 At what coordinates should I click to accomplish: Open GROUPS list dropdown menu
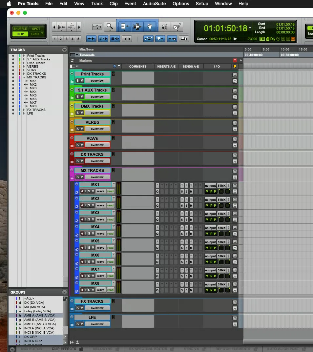click(x=64, y=292)
